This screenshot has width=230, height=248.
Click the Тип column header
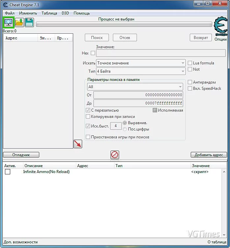[x=152, y=166]
